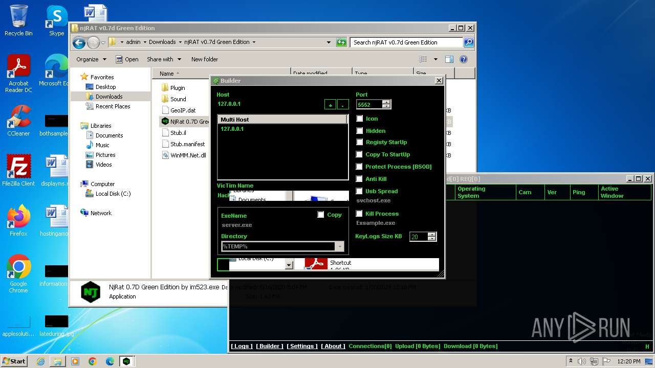
Task: Open the Share with dropdown
Action: pos(164,59)
